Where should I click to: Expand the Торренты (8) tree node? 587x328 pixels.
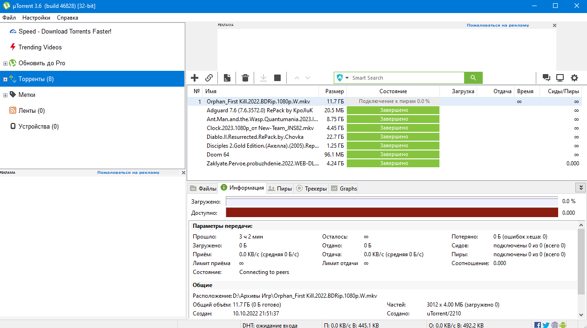[6, 79]
